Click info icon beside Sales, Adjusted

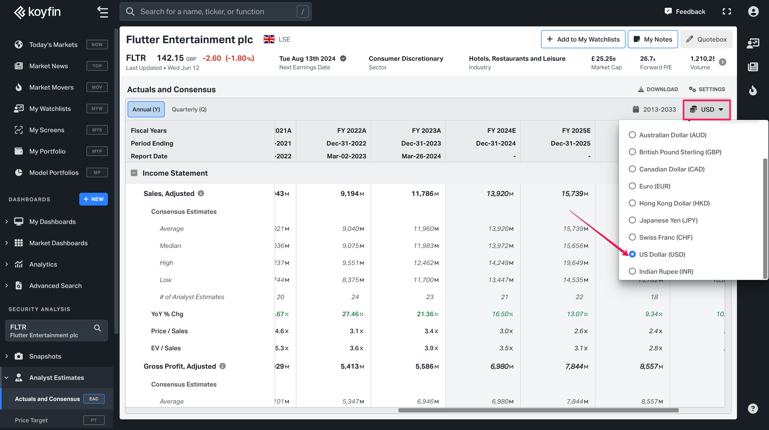click(x=201, y=193)
